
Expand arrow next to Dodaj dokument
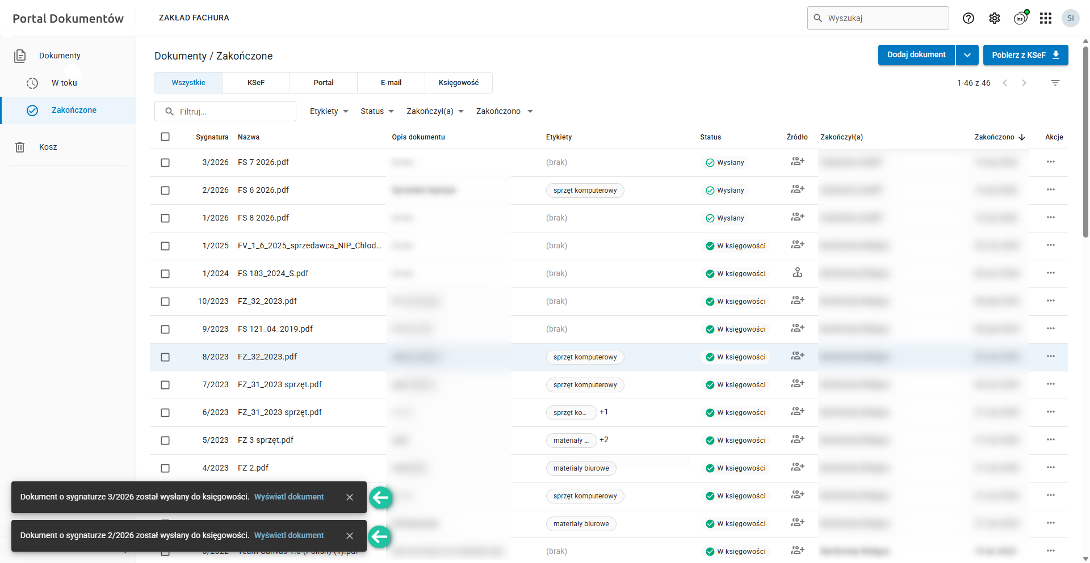[967, 55]
